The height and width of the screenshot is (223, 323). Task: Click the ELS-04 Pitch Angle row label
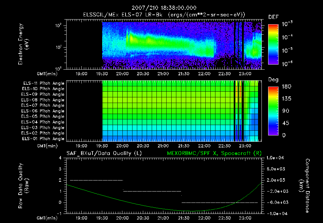pos(43,122)
